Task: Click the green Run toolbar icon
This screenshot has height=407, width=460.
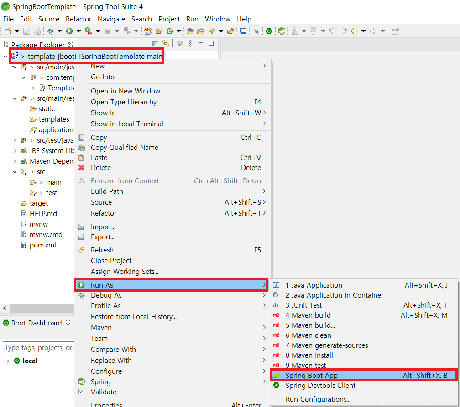Action: (x=69, y=31)
